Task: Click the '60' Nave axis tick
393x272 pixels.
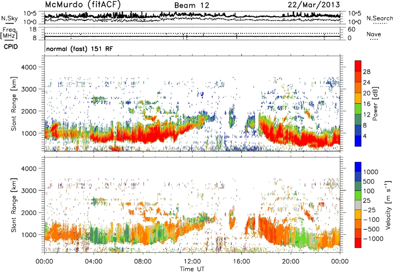Action: point(351,29)
